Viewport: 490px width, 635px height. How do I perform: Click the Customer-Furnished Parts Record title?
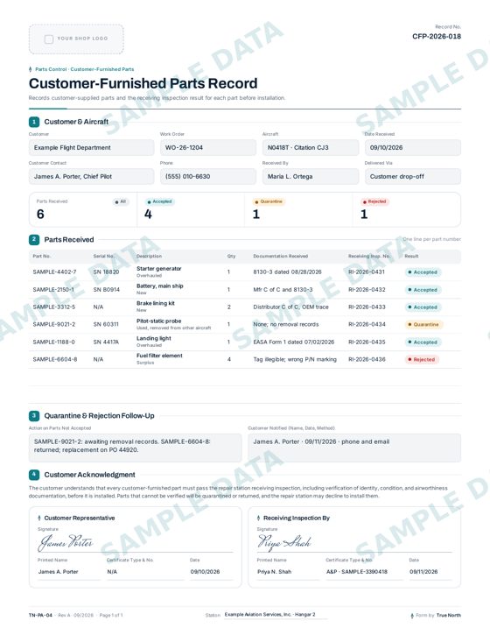pyautogui.click(x=143, y=83)
